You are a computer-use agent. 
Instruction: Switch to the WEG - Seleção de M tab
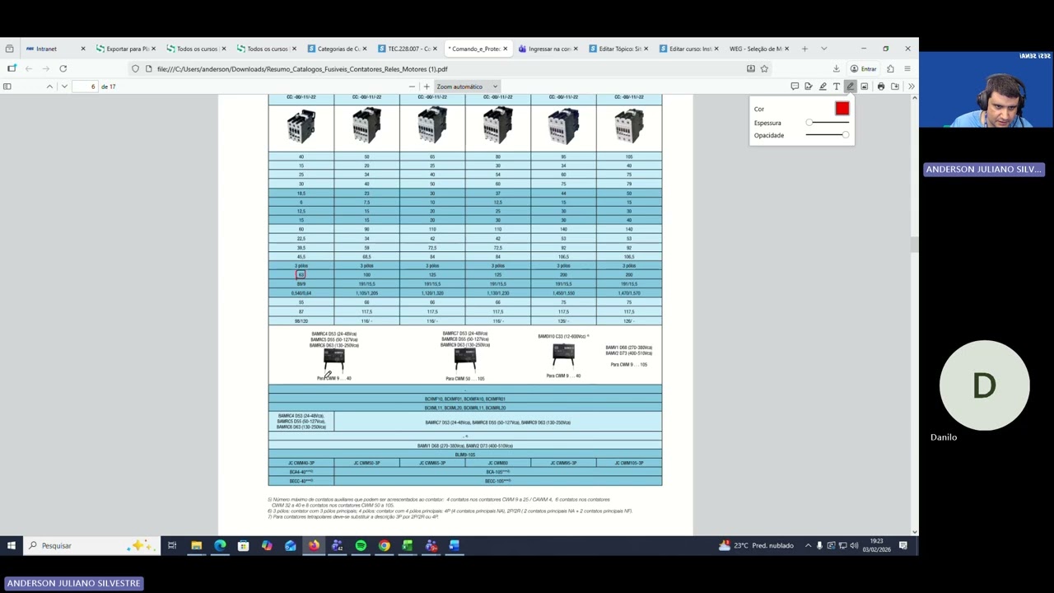(758, 49)
